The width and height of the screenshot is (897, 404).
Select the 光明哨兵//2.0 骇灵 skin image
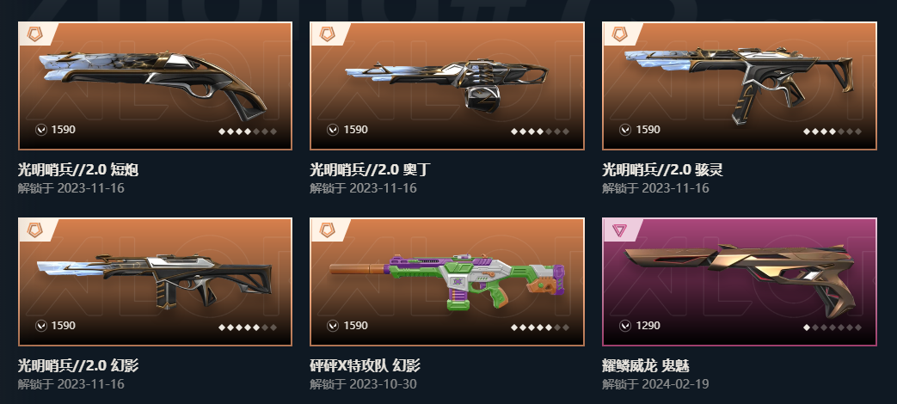click(740, 86)
